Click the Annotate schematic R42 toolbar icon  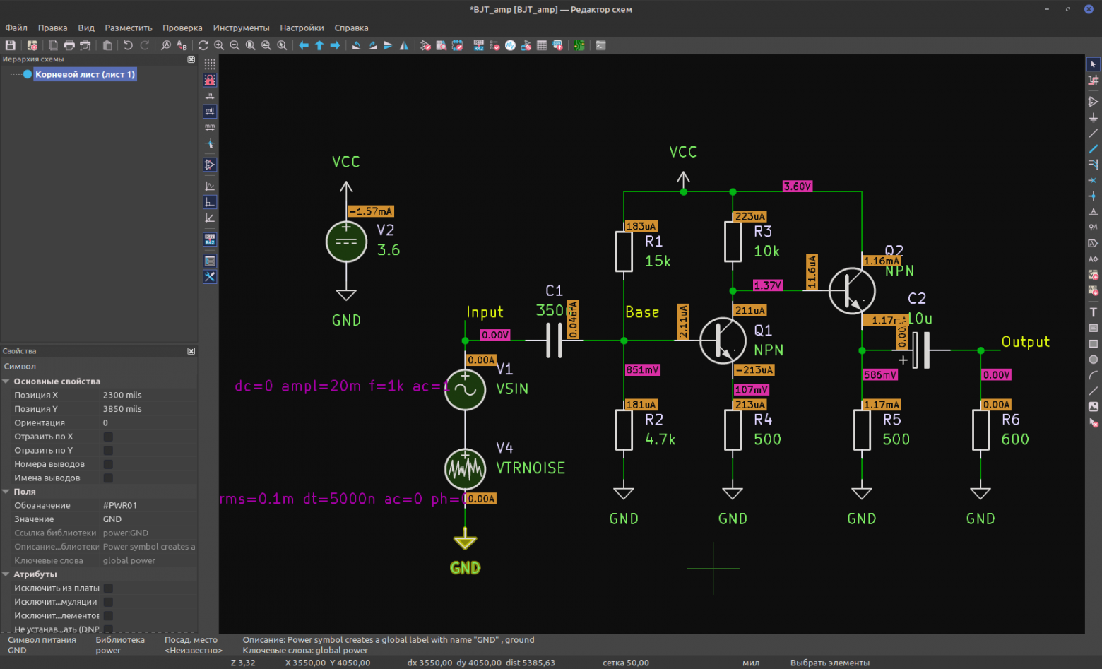(x=479, y=45)
